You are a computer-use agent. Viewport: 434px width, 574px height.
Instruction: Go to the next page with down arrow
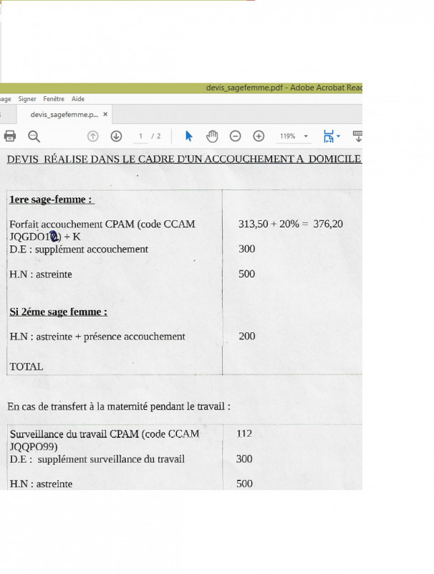click(x=116, y=136)
